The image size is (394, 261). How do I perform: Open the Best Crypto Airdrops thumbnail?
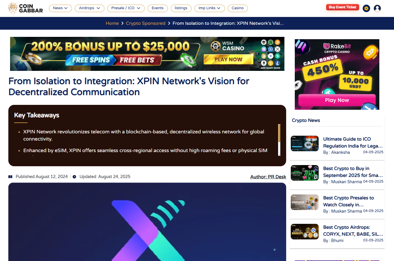tap(305, 232)
